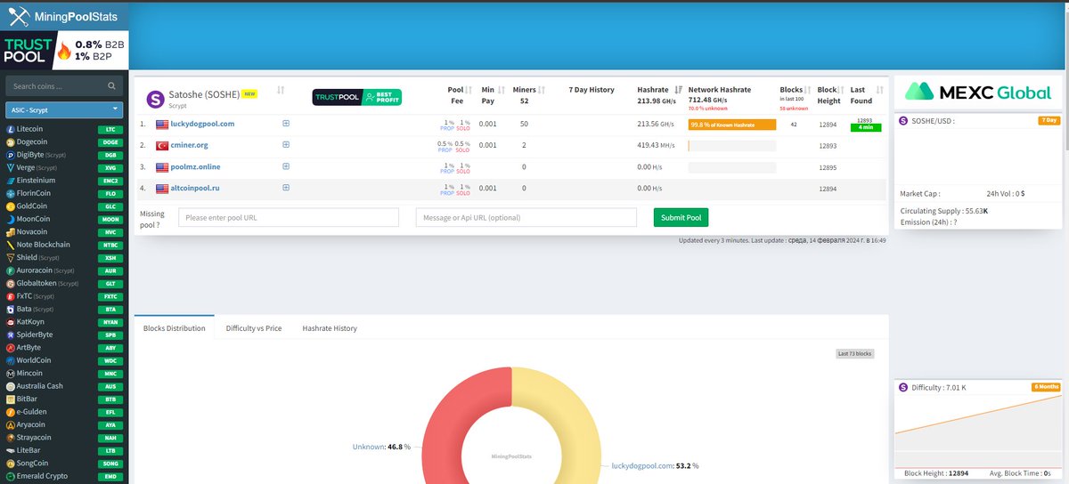Click the Novacoin coin icon
This screenshot has height=484, width=1069.
pos(10,232)
